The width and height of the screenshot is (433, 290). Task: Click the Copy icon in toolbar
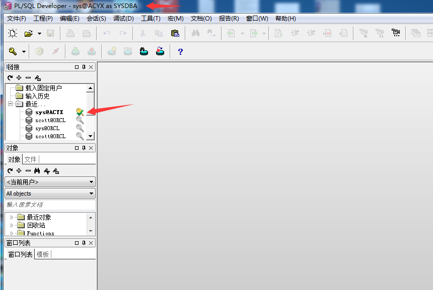tap(159, 33)
